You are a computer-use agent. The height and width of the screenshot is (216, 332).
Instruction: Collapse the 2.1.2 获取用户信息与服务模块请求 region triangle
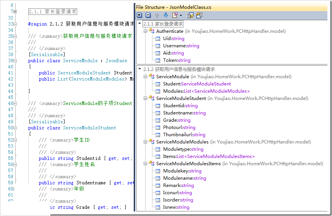coord(139,69)
